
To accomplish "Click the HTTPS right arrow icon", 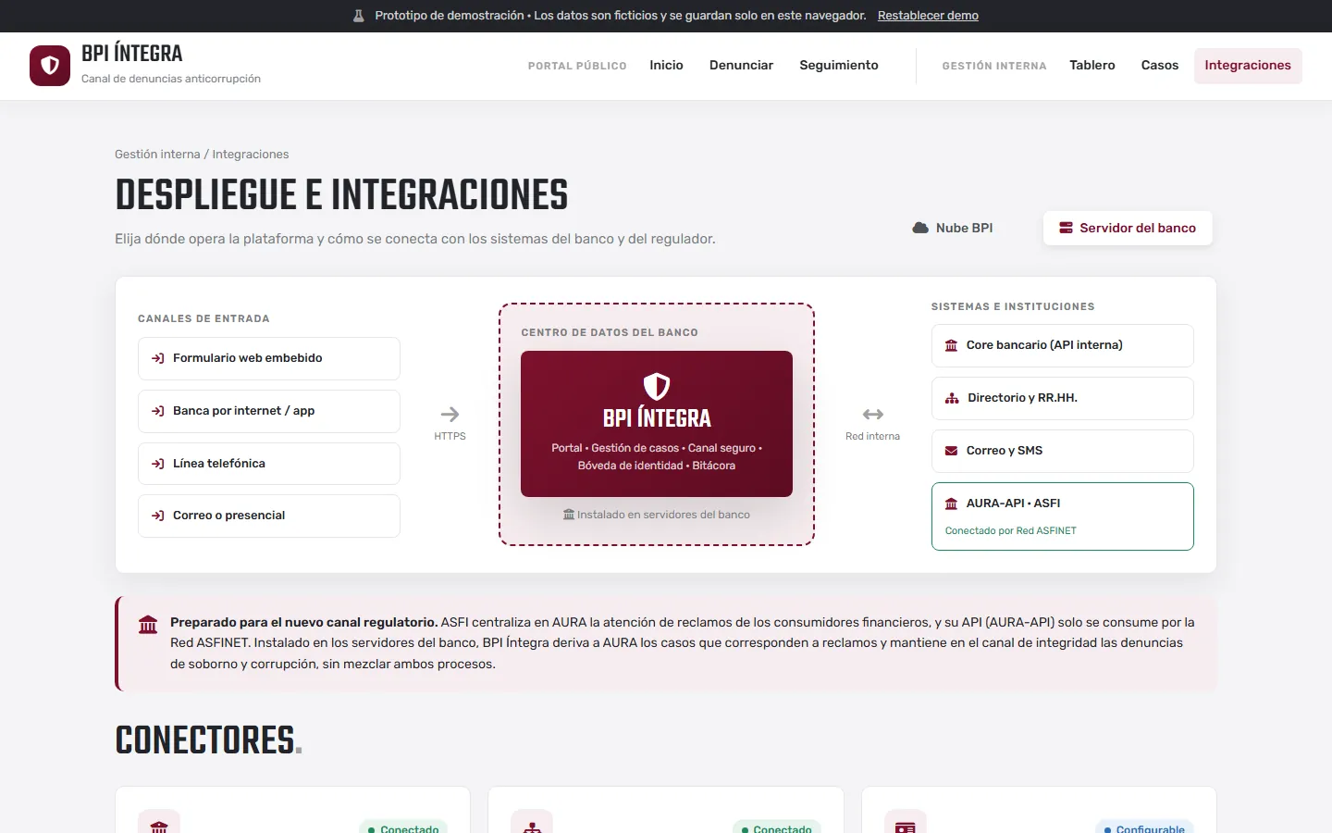I will [x=450, y=414].
